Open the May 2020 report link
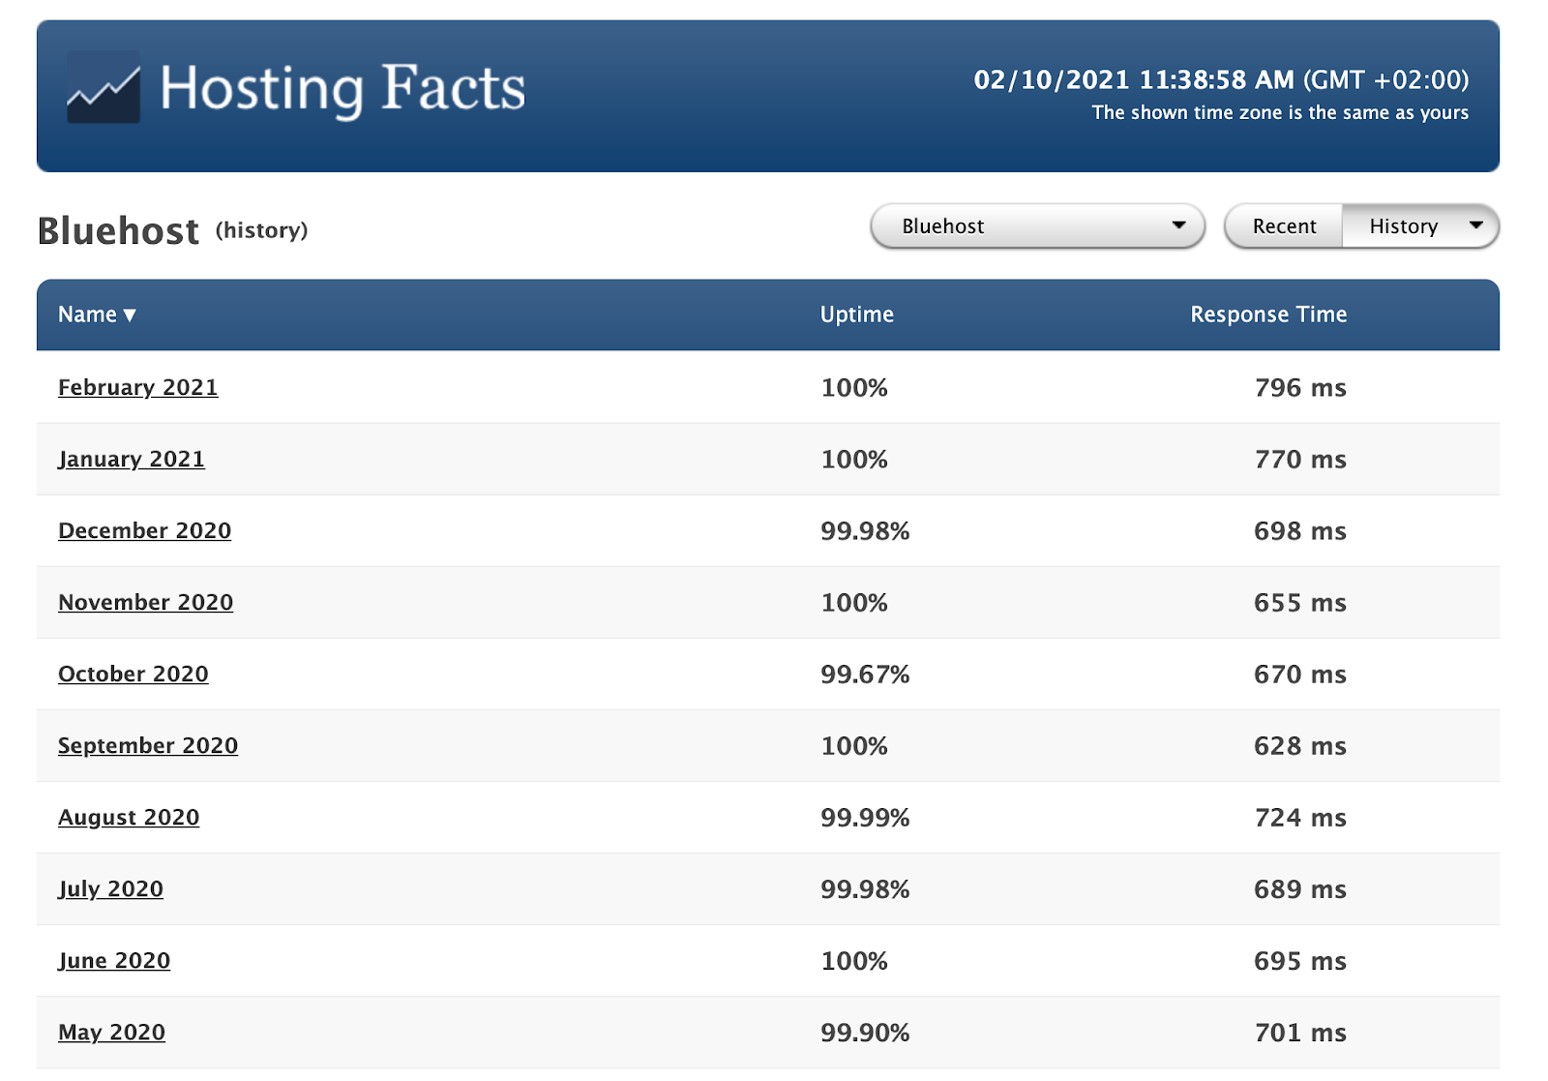This screenshot has width=1548, height=1081. (112, 1032)
